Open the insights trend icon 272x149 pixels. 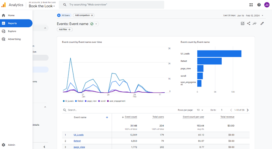[x=254, y=23]
